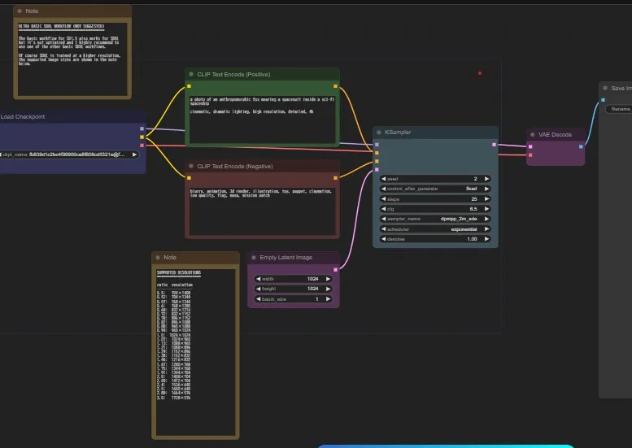This screenshot has width=632, height=448.
Task: Collapse the Supported Resolutions Note node dot
Action: coord(158,257)
